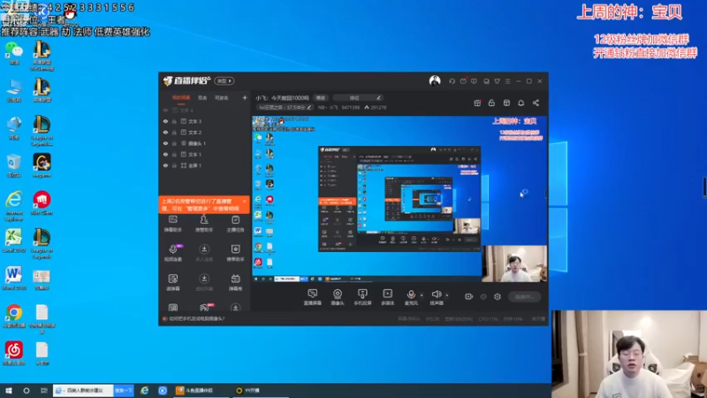707x398 pixels.
Task: Hide the 文本 1 layer with its eye icon
Action: point(165,154)
